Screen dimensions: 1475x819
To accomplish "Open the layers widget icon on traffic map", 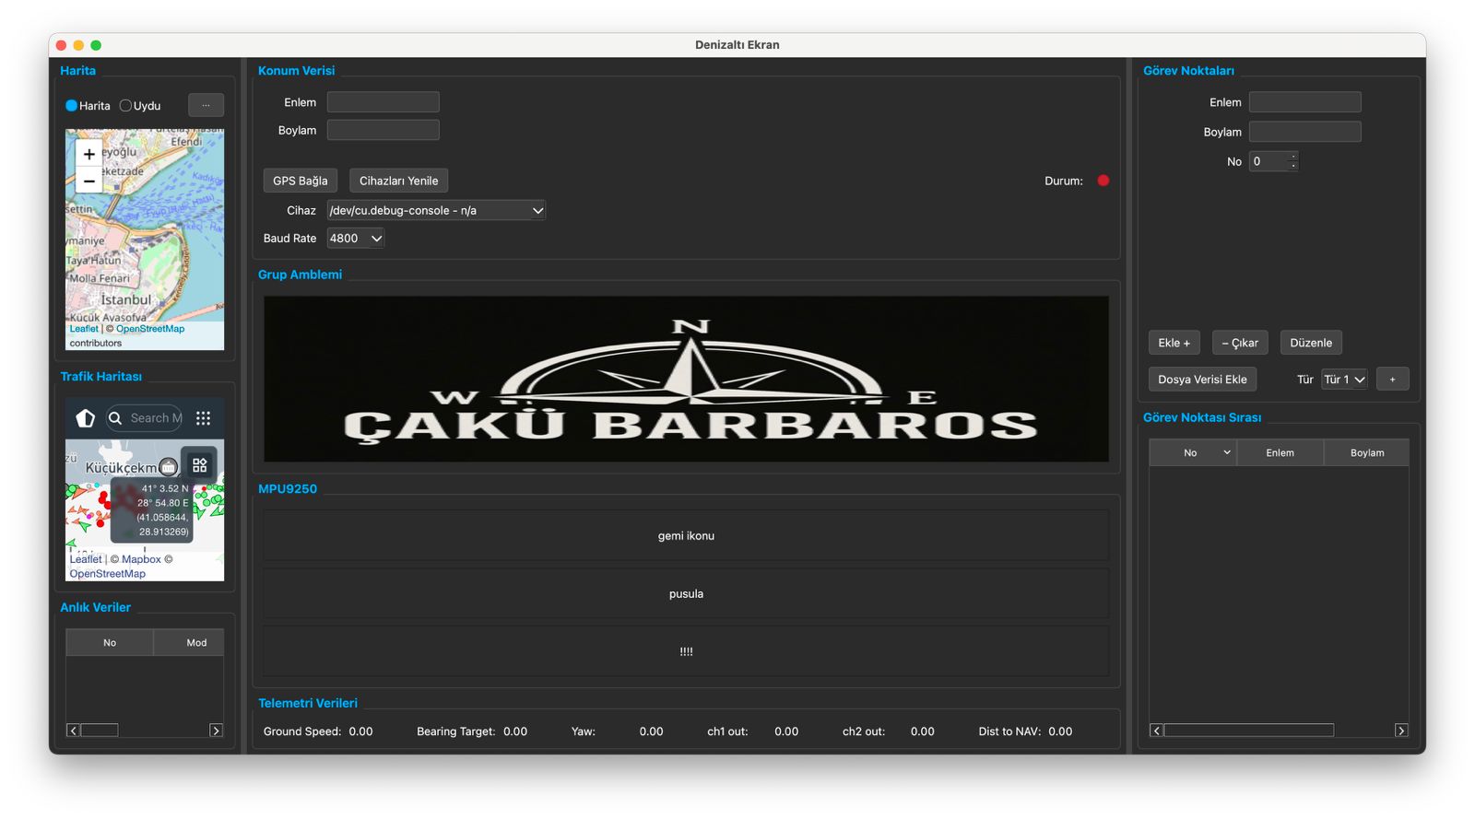I will [200, 465].
